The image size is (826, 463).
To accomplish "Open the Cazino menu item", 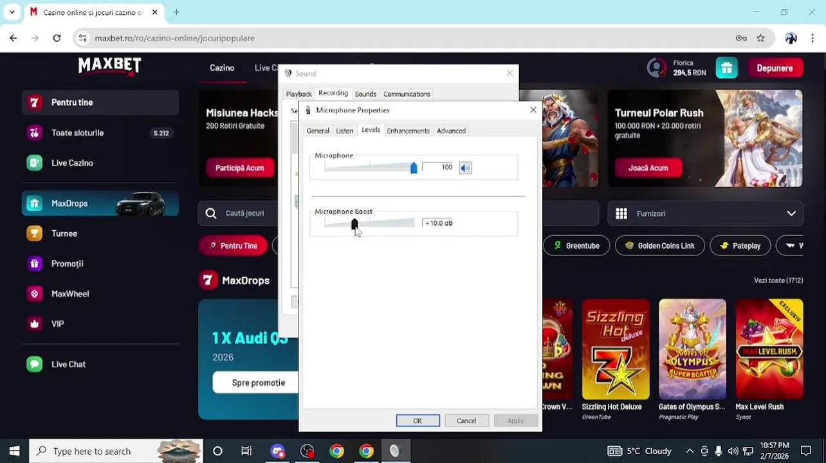I will tap(222, 68).
